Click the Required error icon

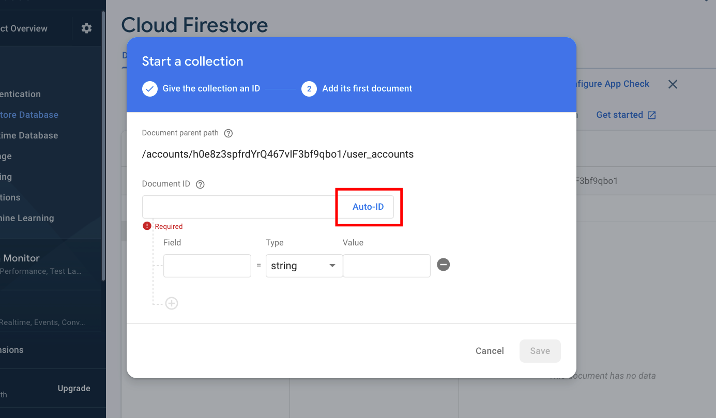(147, 226)
